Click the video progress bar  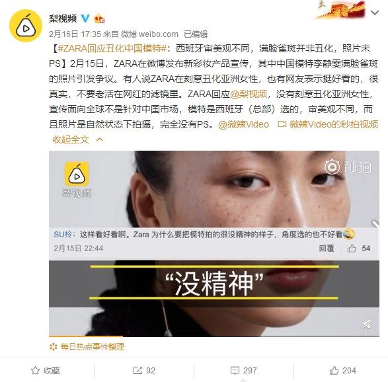coord(214,336)
